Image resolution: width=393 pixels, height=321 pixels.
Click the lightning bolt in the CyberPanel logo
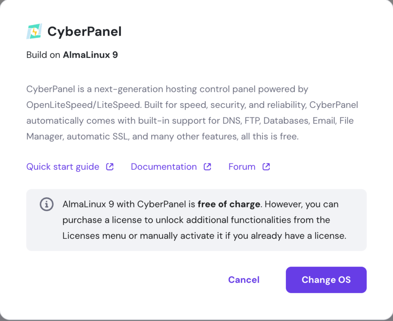pos(34,31)
